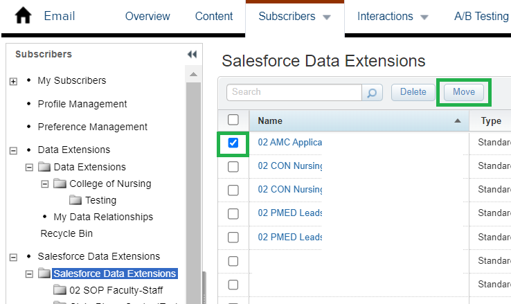Check the second 02 CON Nursing row
Viewport: 511px width, 304px height.
click(233, 190)
